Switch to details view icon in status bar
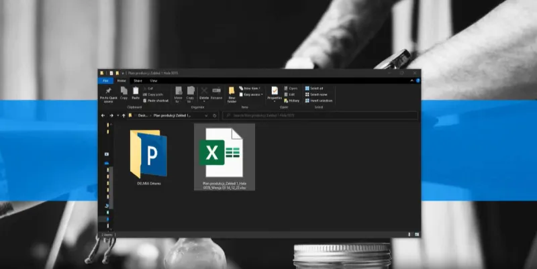This screenshot has width=537, height=269. click(x=409, y=234)
